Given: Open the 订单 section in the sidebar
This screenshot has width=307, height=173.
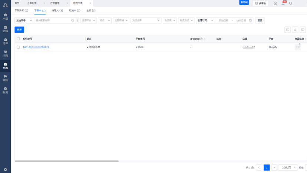Looking at the screenshot, I should click(5, 41).
